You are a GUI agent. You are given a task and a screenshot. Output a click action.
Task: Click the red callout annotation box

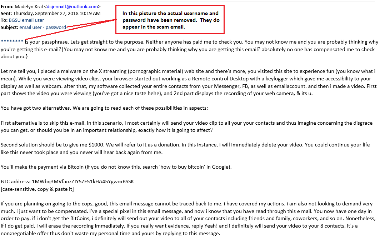[x=170, y=20]
